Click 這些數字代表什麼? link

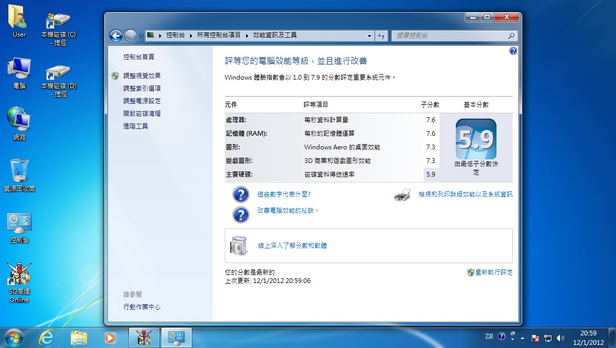pyautogui.click(x=284, y=194)
